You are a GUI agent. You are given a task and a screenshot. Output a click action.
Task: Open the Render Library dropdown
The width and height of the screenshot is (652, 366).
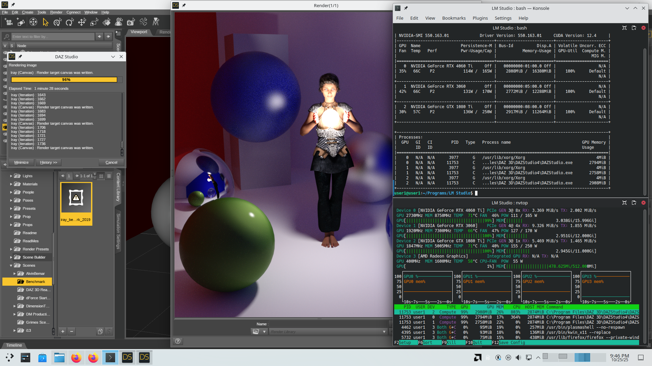[x=384, y=332]
